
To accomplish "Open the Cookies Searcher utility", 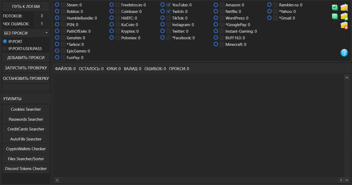I will [x=26, y=109].
